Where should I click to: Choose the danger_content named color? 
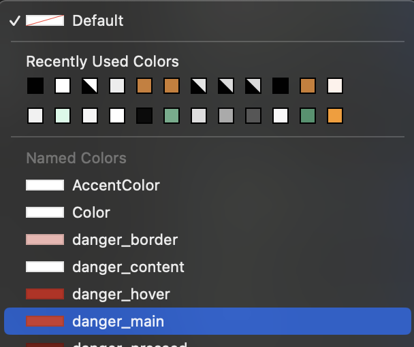click(128, 267)
